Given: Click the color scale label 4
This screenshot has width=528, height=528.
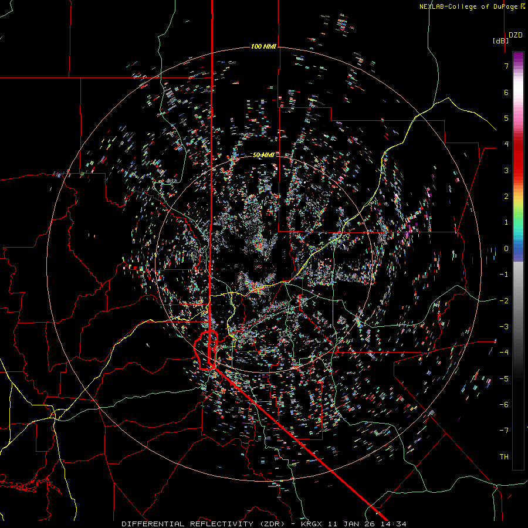Looking at the screenshot, I should pyautogui.click(x=506, y=144).
